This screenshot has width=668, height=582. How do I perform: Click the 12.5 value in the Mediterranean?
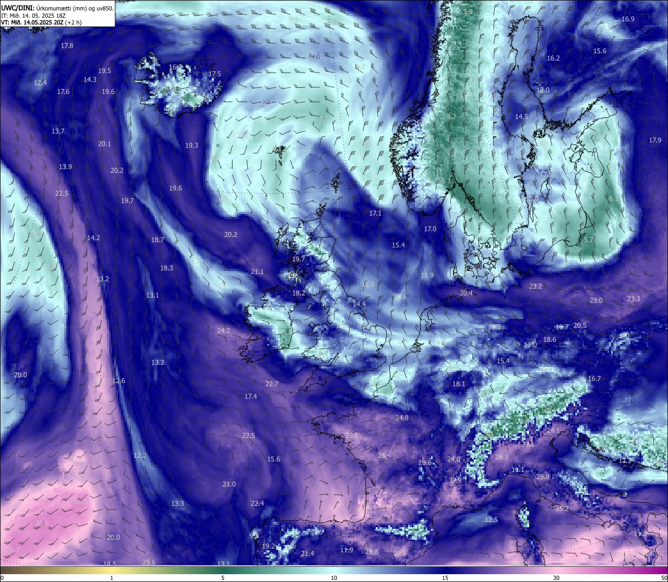pos(491,520)
